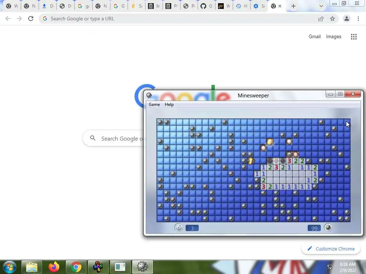Click the Minesweeper title bar app icon
This screenshot has height=274, width=366.
(x=149, y=95)
